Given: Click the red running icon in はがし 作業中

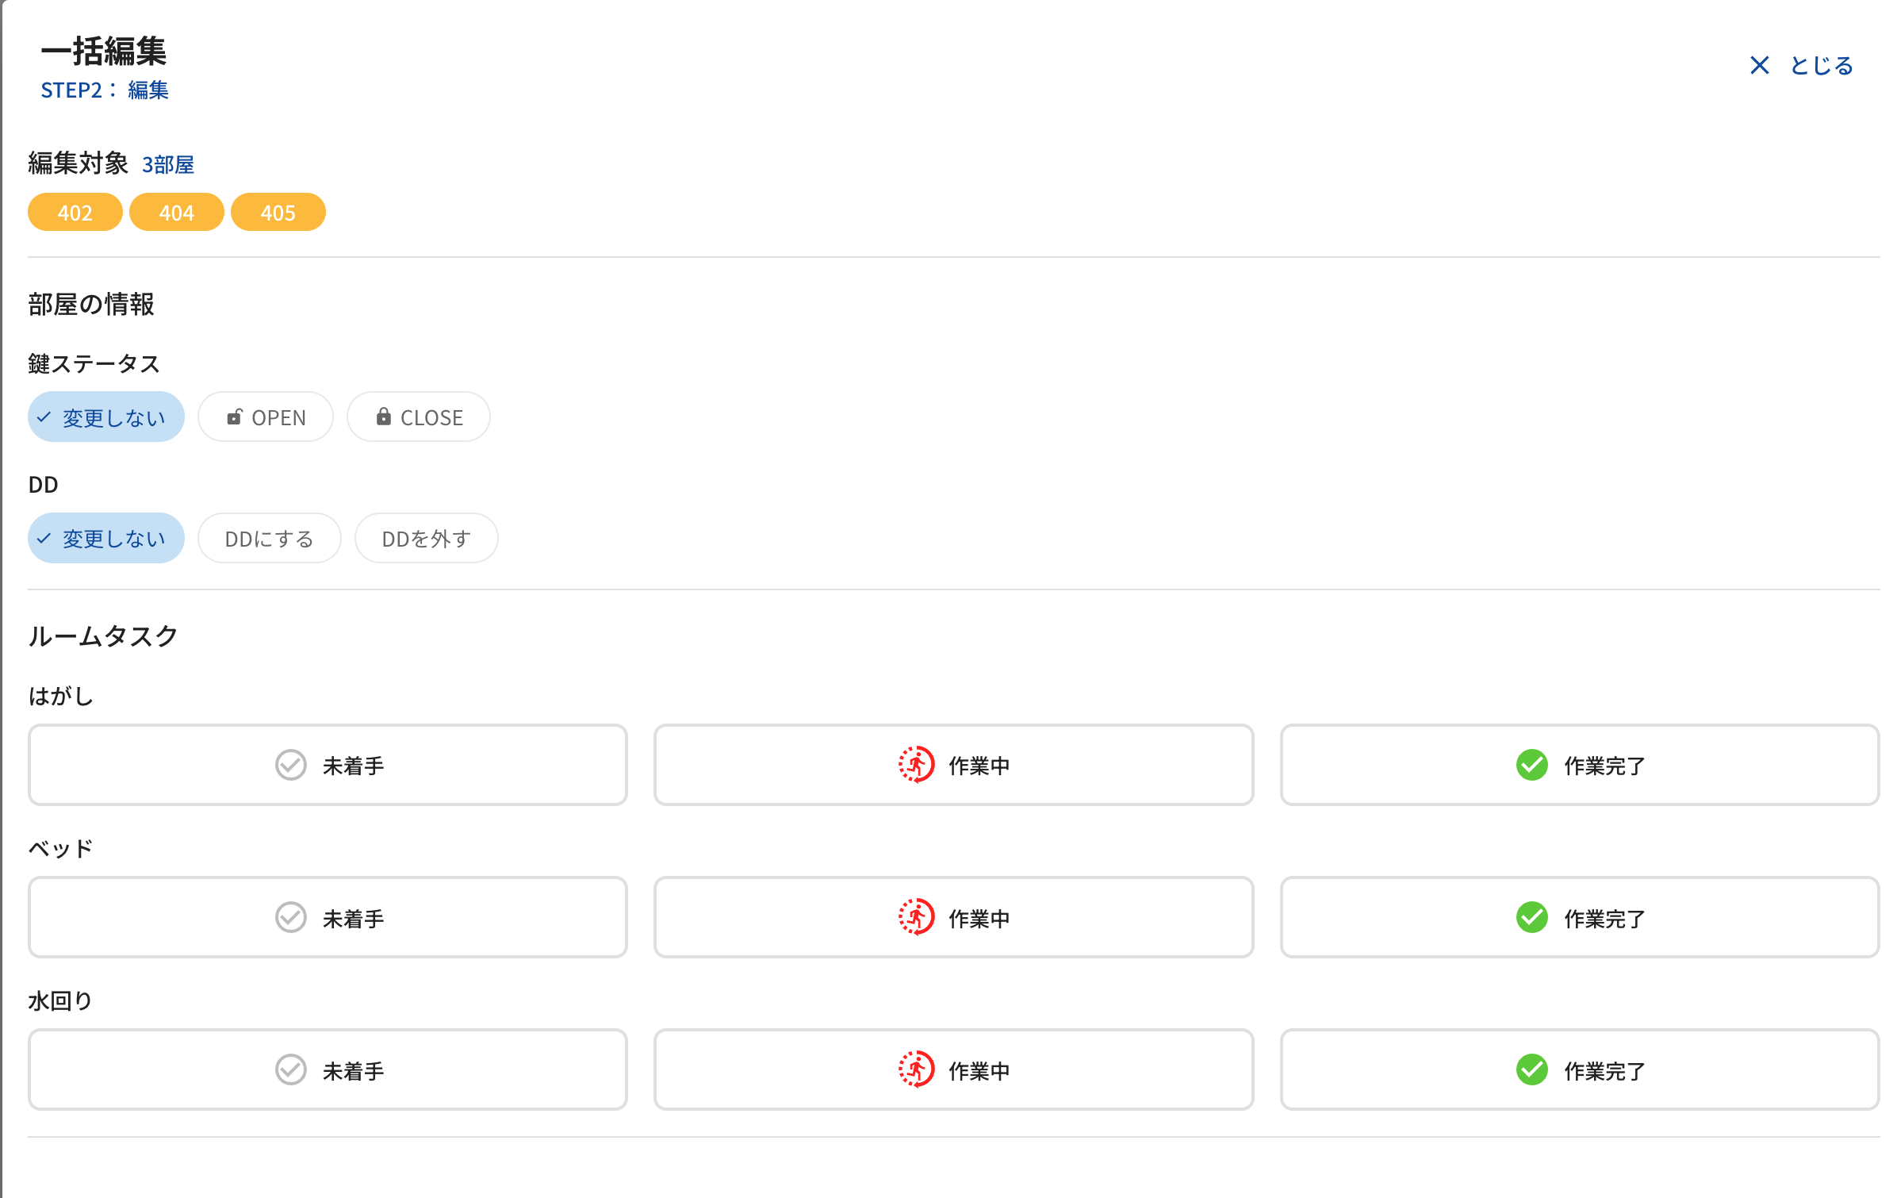Looking at the screenshot, I should pyautogui.click(x=916, y=766).
